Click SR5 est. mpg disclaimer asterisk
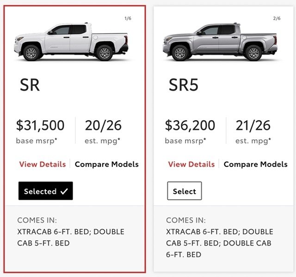 click(270, 139)
